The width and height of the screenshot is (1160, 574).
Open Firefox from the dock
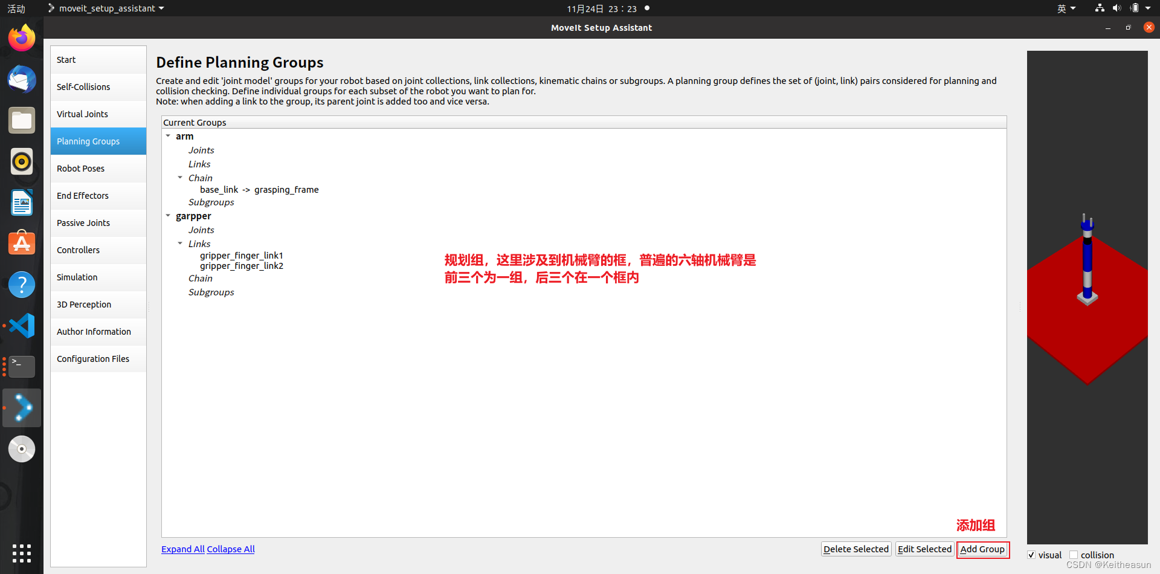click(x=22, y=38)
